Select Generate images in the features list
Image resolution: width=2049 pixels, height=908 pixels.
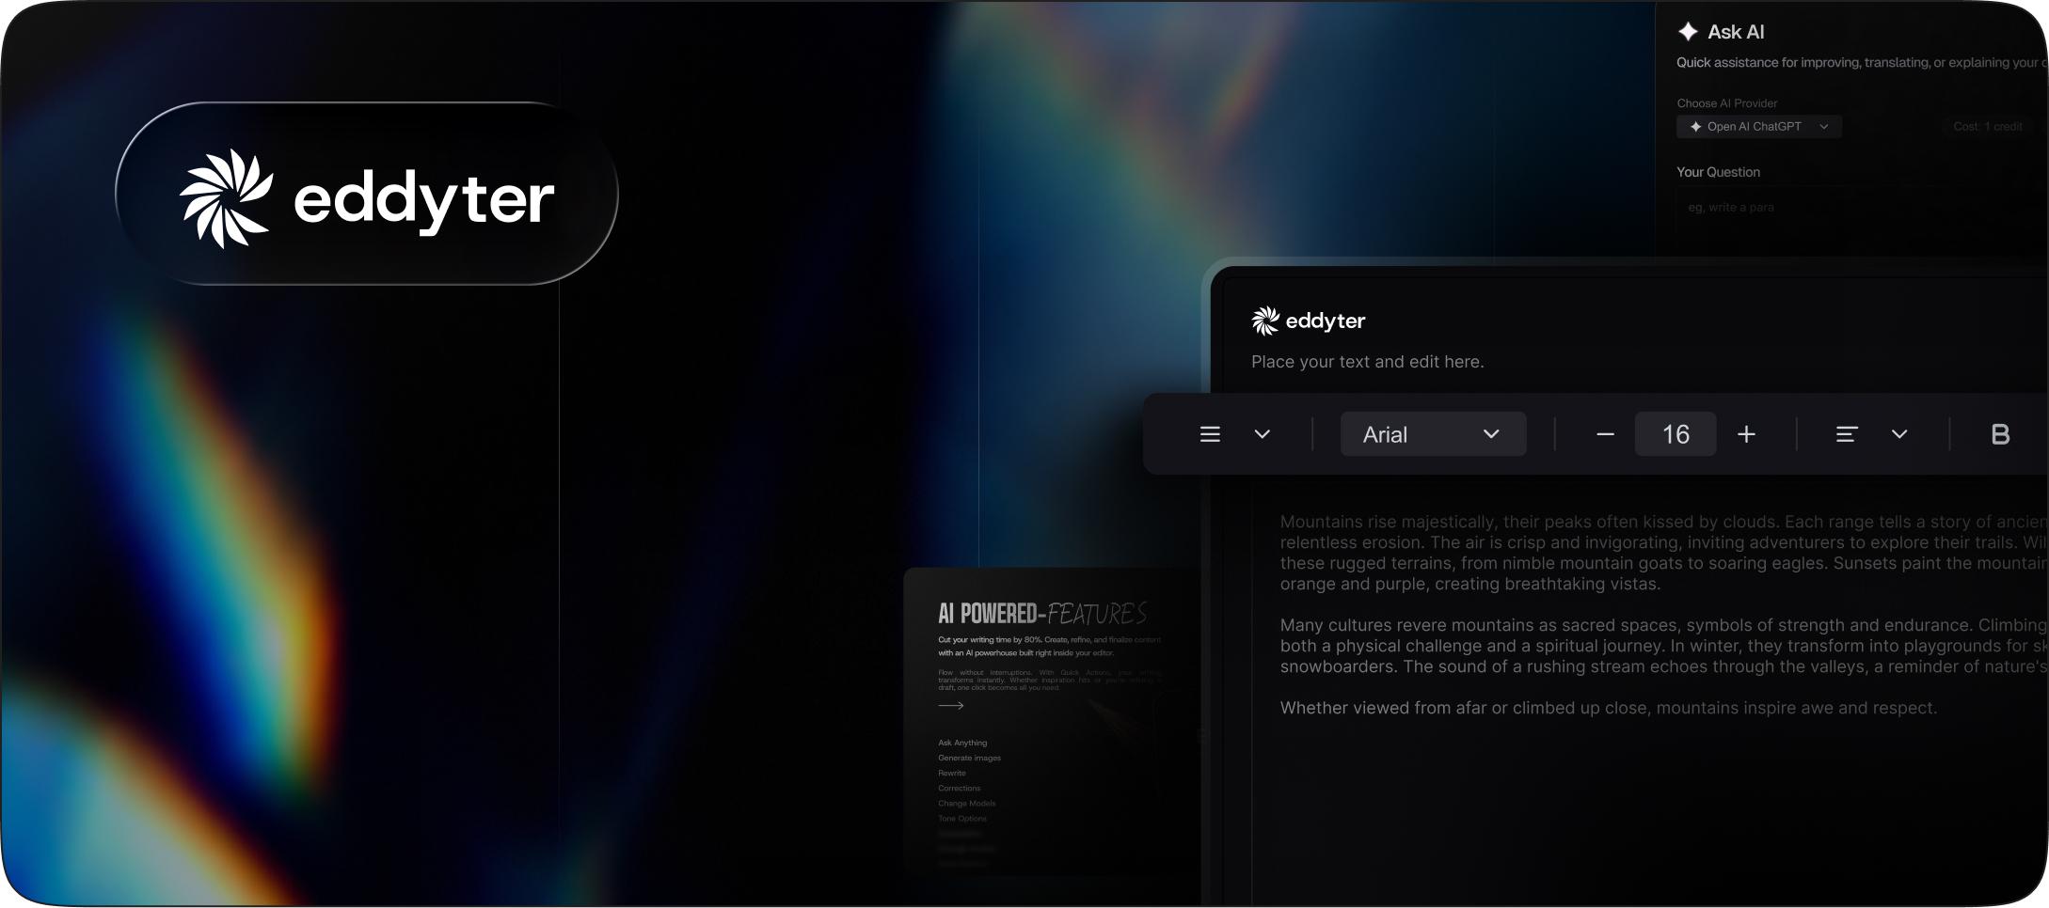coord(969,758)
